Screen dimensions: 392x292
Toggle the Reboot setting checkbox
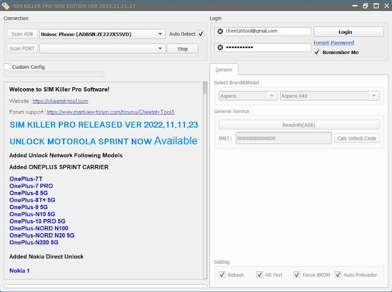(222, 274)
